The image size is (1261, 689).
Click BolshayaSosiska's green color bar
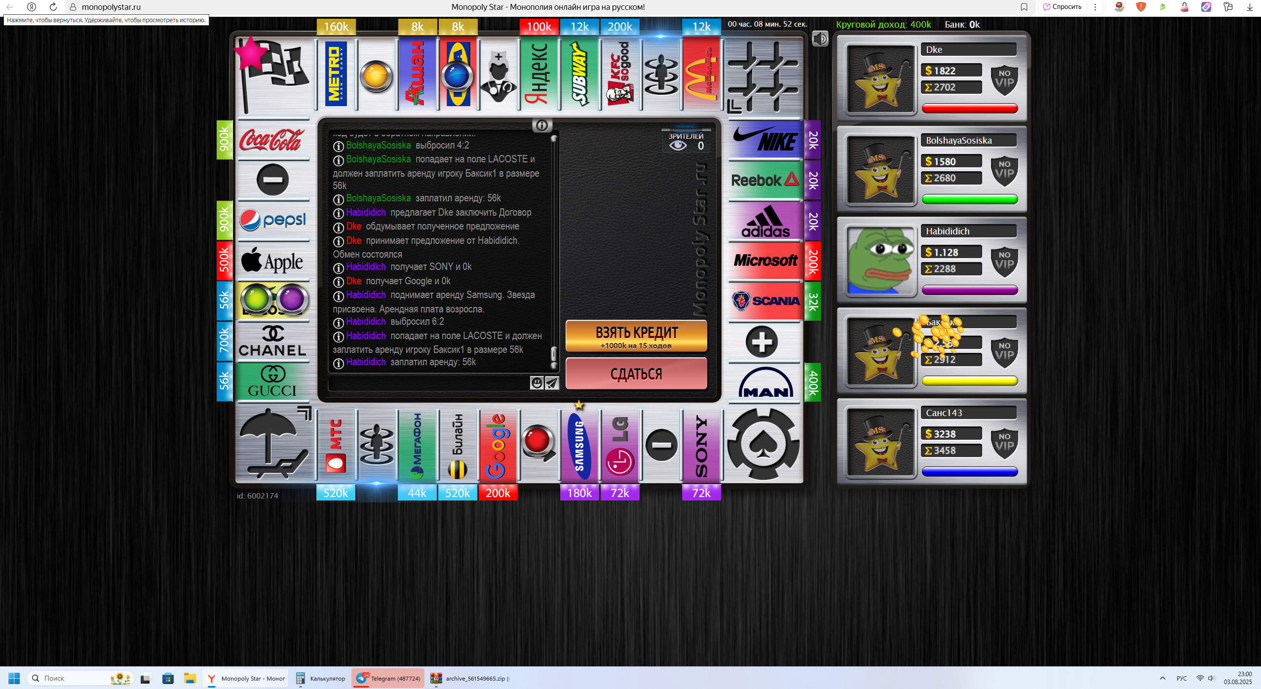pos(969,199)
